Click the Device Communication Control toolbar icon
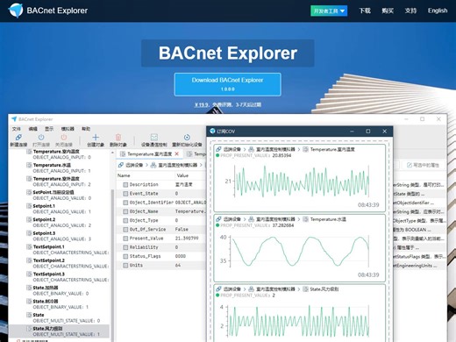Image resolution: width=456 pixels, height=342 pixels. 154,137
